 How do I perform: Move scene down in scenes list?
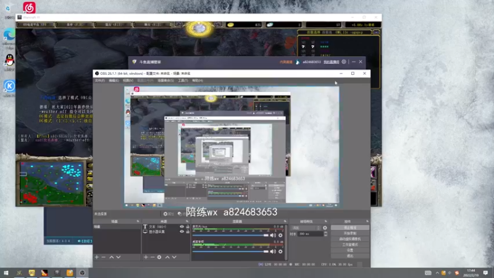(118, 257)
